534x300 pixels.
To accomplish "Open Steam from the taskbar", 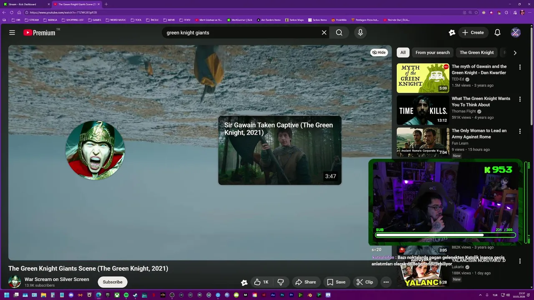I will click(135, 295).
